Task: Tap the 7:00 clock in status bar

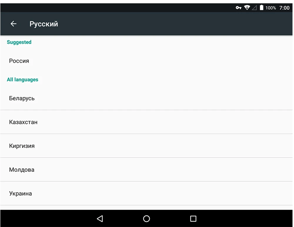Action: click(x=284, y=8)
